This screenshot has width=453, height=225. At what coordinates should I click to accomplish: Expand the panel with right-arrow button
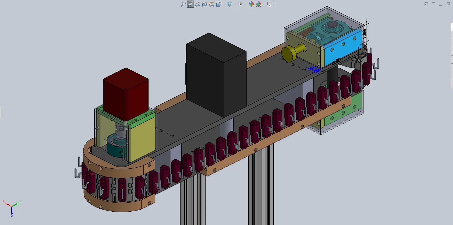pos(433,4)
